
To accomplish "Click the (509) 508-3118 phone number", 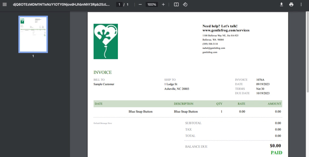I will pyautogui.click(x=210, y=44).
